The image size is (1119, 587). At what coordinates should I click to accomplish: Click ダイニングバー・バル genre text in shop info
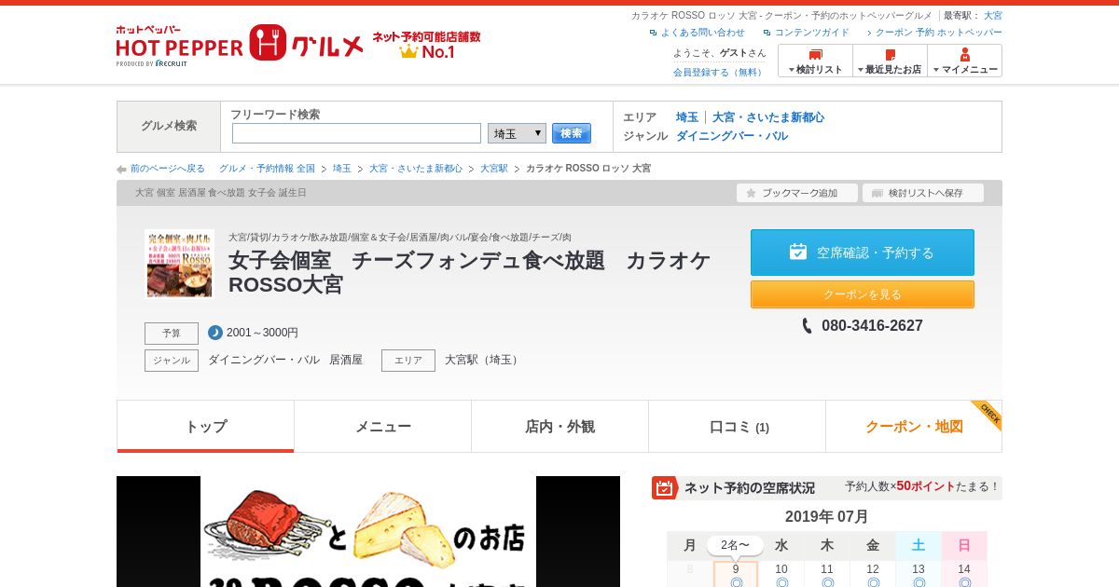pos(264,360)
